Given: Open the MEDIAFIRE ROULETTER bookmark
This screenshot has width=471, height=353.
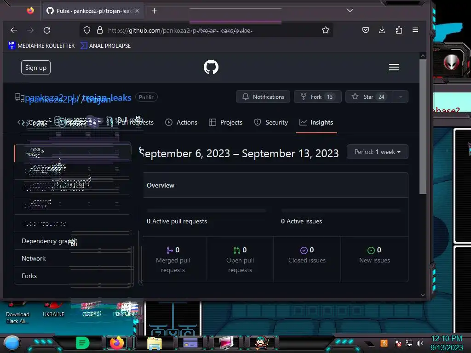Looking at the screenshot, I should click(41, 46).
